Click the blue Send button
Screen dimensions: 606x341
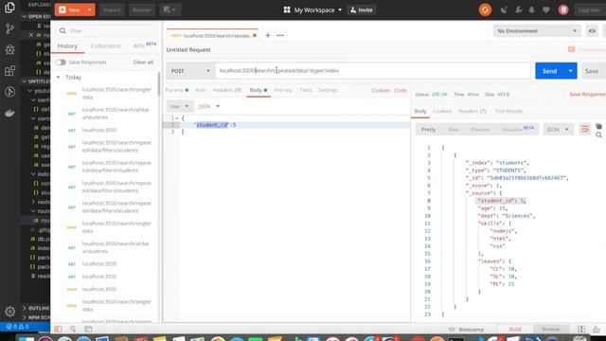point(549,71)
